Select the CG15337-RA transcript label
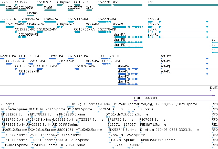 pyautogui.click(x=78, y=19)
